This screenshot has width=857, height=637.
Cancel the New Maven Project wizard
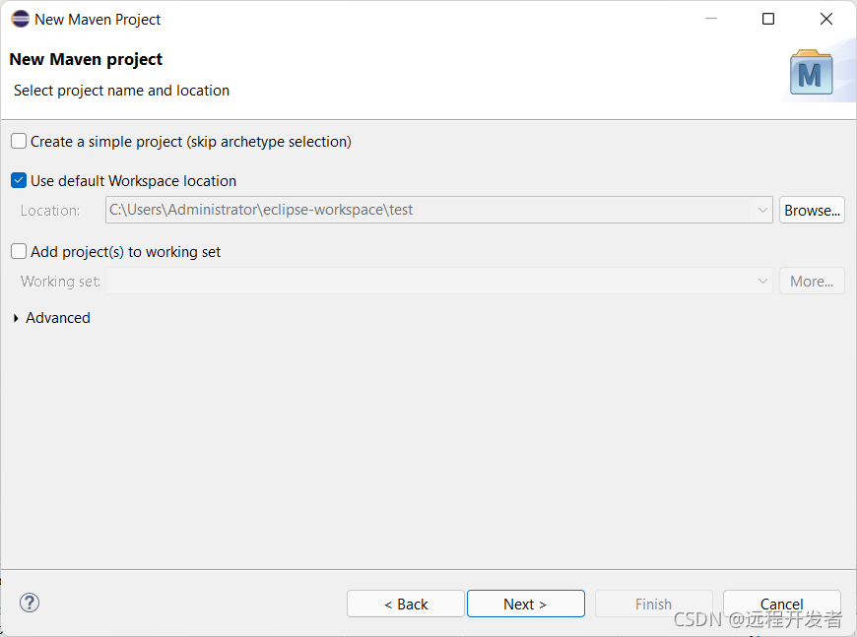tap(781, 604)
